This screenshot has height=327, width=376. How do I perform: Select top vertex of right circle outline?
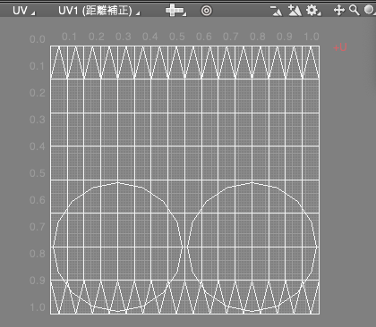252,182
